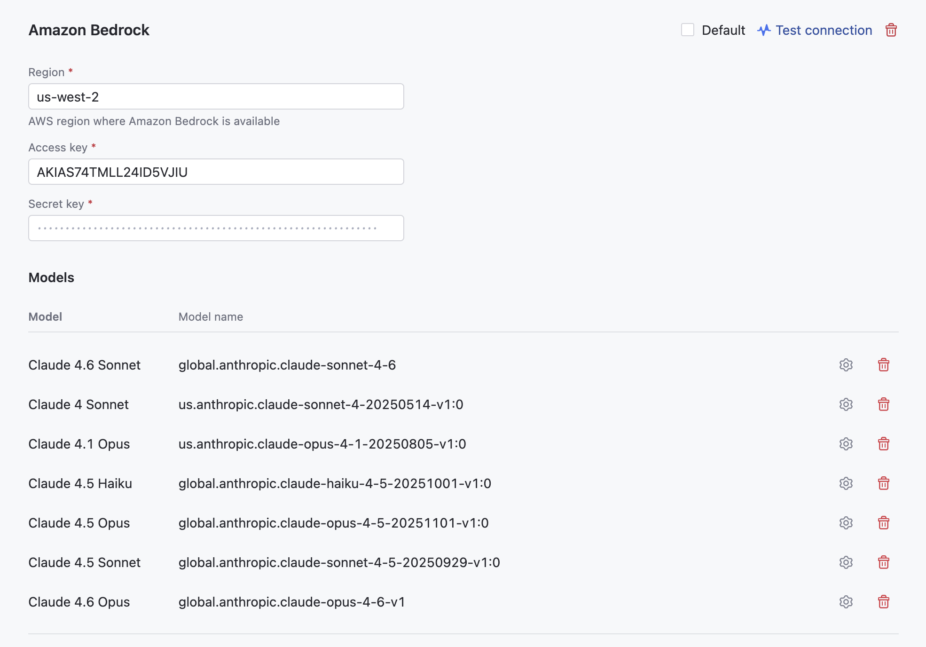Select model name us.anthropic.claude-opus-4-1-20250805-v1:0
This screenshot has width=926, height=647.
click(322, 444)
